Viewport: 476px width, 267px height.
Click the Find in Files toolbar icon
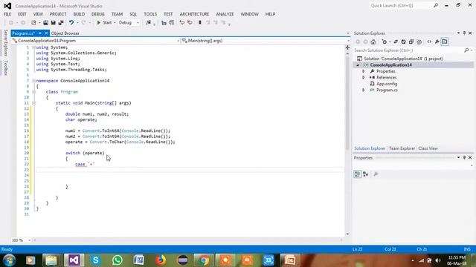pos(148,23)
